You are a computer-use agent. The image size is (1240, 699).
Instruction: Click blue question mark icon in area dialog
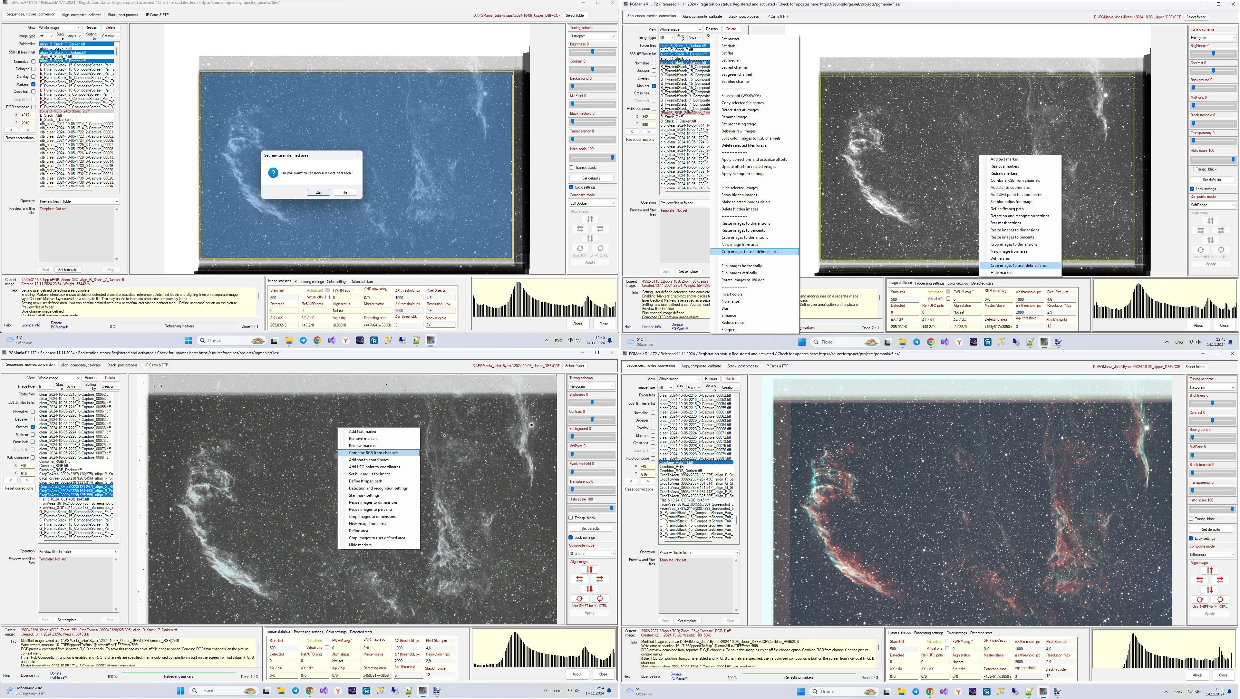273,173
